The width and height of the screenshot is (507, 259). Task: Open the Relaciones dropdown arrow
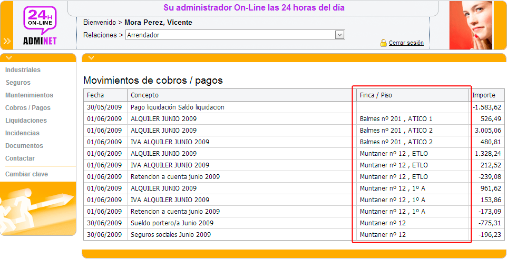[x=340, y=35]
